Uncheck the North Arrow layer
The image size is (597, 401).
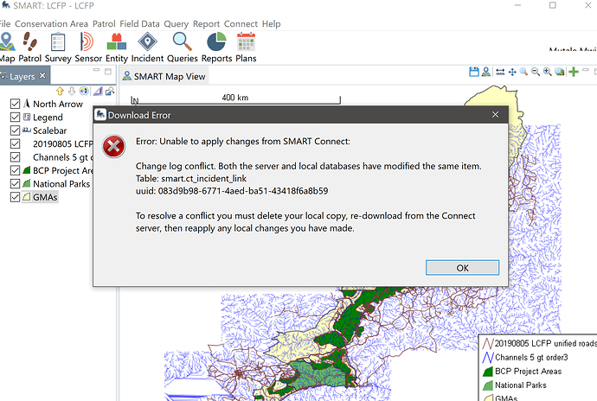pyautogui.click(x=16, y=104)
